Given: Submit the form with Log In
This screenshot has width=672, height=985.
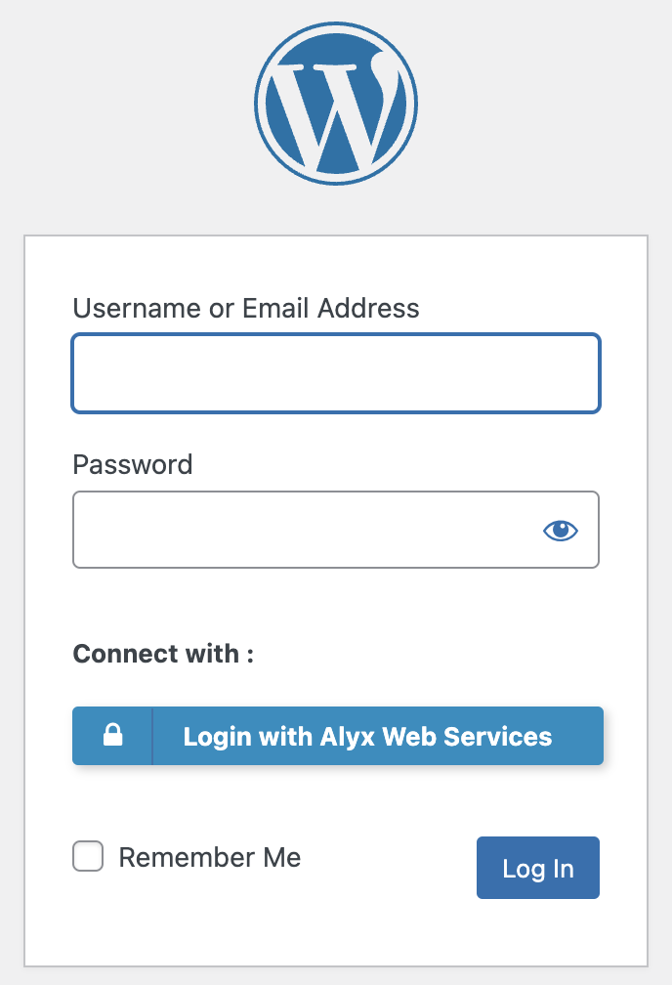Looking at the screenshot, I should [x=537, y=868].
